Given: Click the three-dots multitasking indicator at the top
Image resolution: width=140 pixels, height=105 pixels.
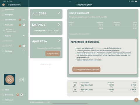Looking at the screenshot, I should (70, 1).
